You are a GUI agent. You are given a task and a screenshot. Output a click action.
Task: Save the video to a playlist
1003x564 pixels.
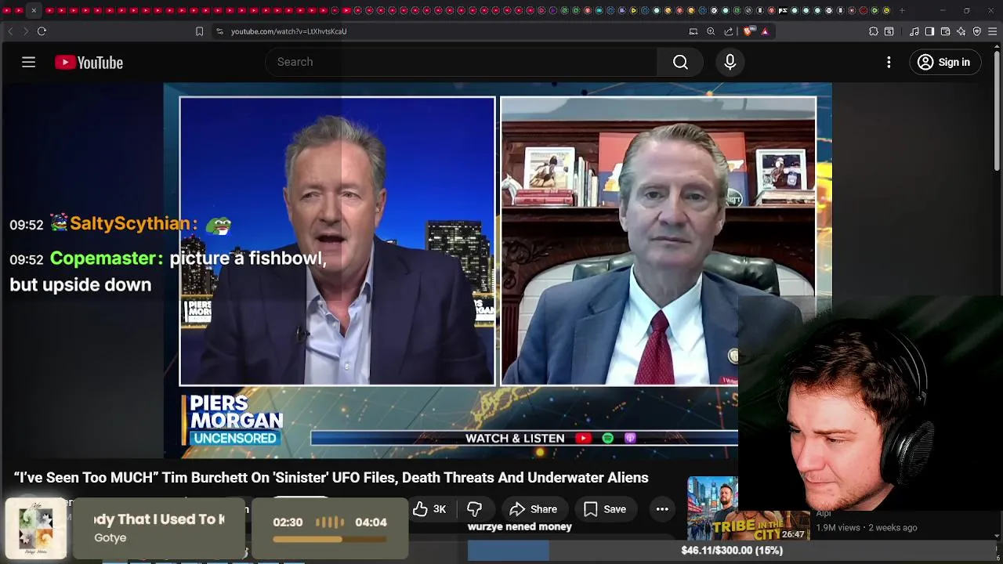pyautogui.click(x=605, y=509)
